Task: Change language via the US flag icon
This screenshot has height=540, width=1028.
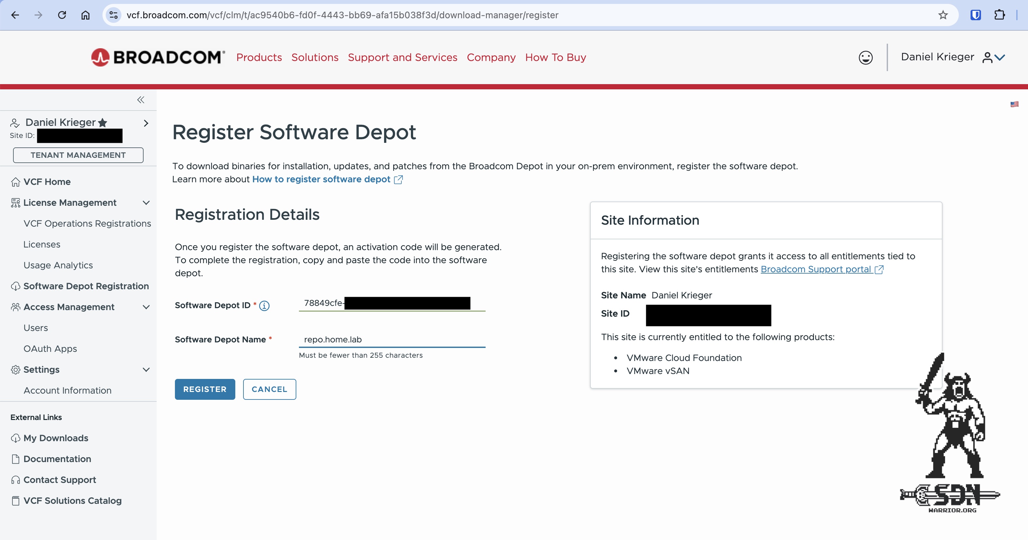Action: coord(1014,104)
